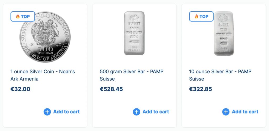Open the 500 gram PAMP Suisse bar image
The width and height of the screenshot is (269, 131).
pos(134,33)
